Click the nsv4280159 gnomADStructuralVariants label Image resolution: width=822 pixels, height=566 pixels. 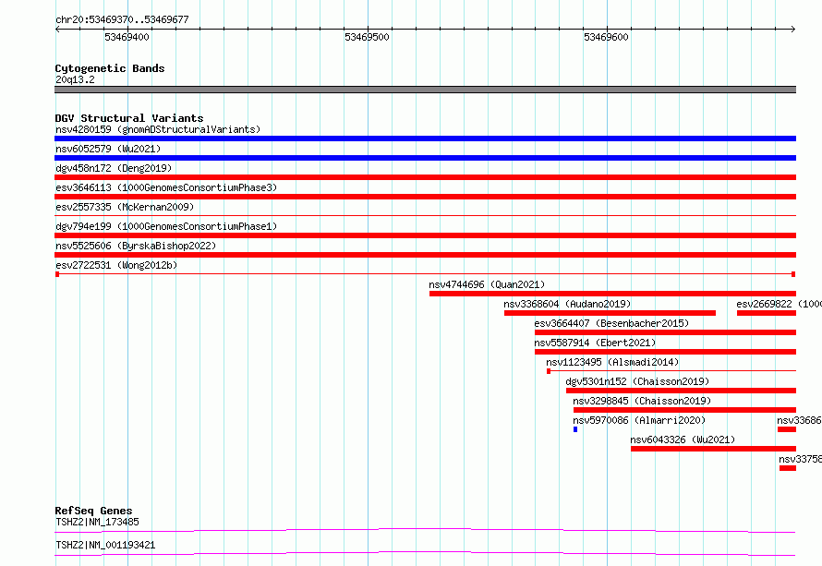158,129
